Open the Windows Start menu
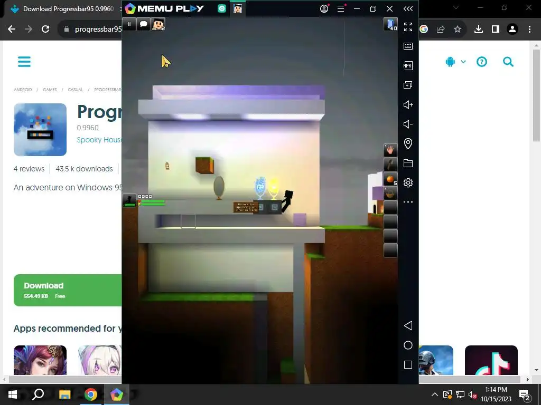Image resolution: width=541 pixels, height=405 pixels. click(x=13, y=394)
